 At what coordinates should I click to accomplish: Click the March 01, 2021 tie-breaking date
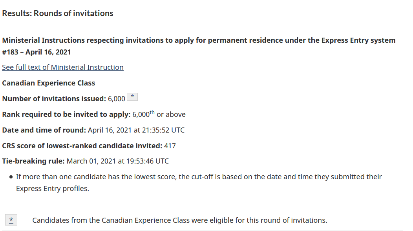pos(91,161)
